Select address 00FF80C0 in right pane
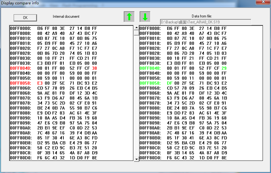The image size is (271, 173). pyautogui.click(x=150, y=148)
